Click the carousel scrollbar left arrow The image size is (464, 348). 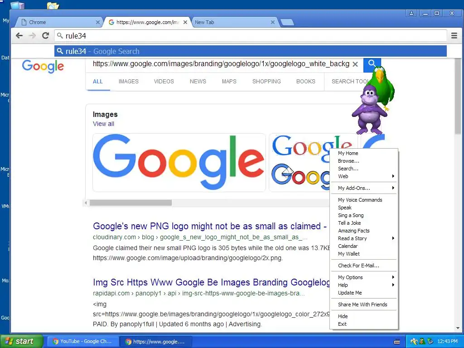click(86, 203)
